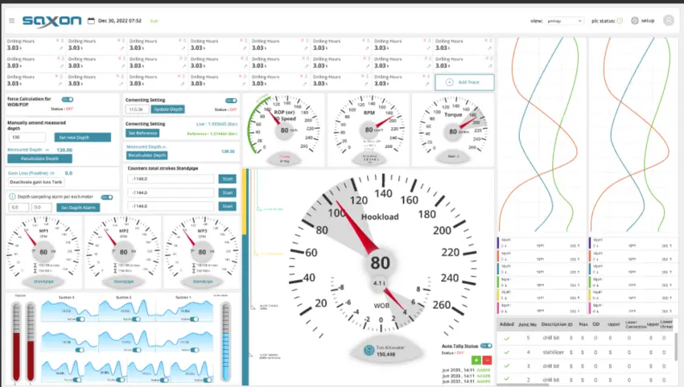Click the Update Depth button

[168, 109]
